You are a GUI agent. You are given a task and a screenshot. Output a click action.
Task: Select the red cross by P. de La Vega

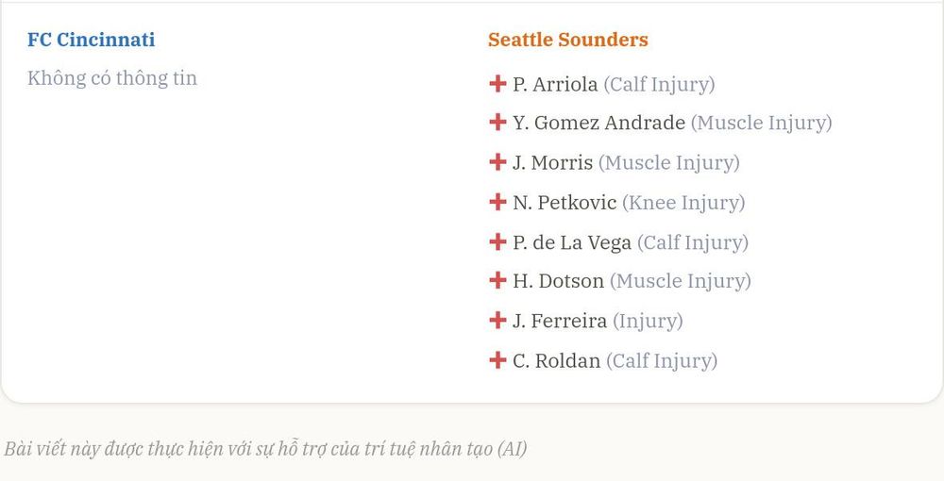point(497,241)
